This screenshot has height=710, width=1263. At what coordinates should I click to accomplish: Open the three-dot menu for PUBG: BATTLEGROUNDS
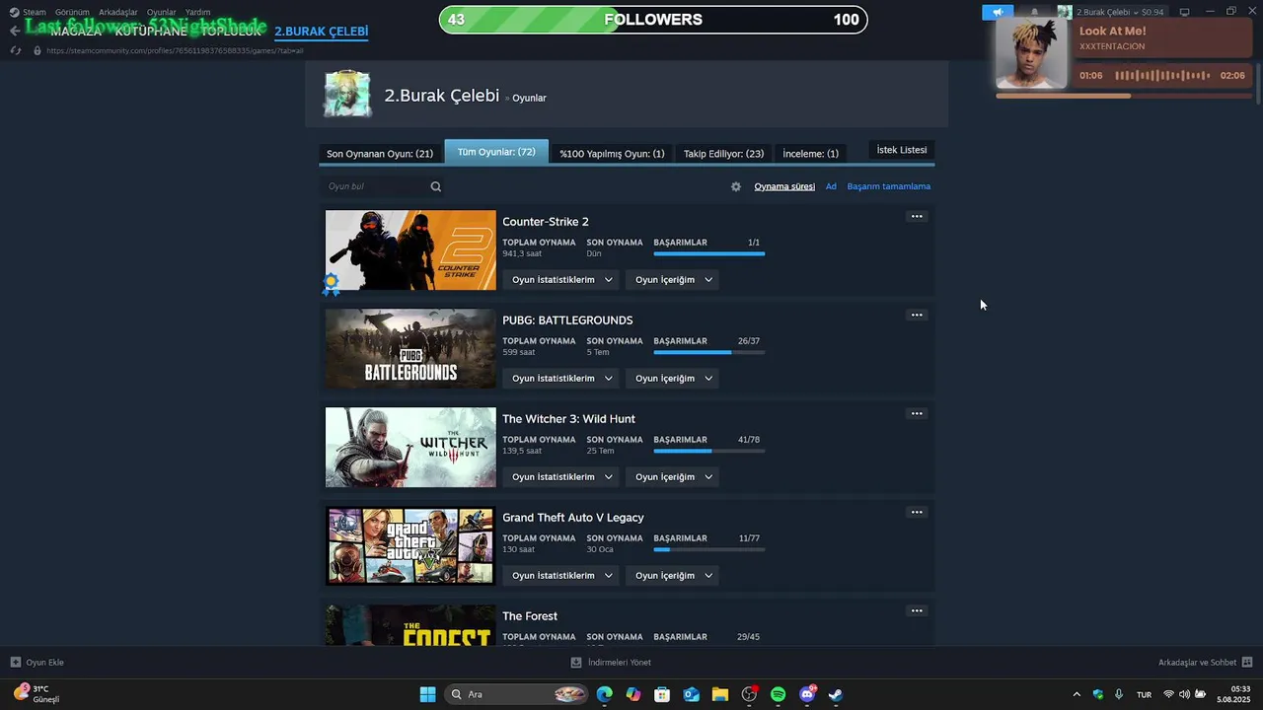click(x=917, y=315)
